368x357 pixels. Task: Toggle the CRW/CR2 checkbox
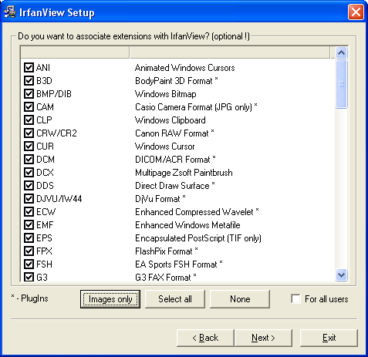(x=29, y=133)
